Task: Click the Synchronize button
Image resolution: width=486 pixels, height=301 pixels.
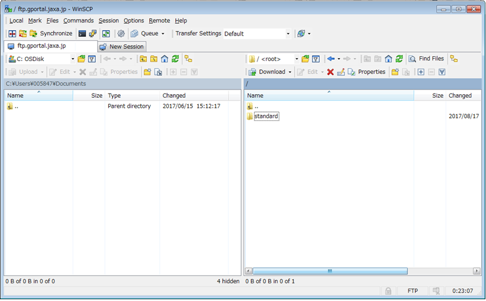Action: 51,34
